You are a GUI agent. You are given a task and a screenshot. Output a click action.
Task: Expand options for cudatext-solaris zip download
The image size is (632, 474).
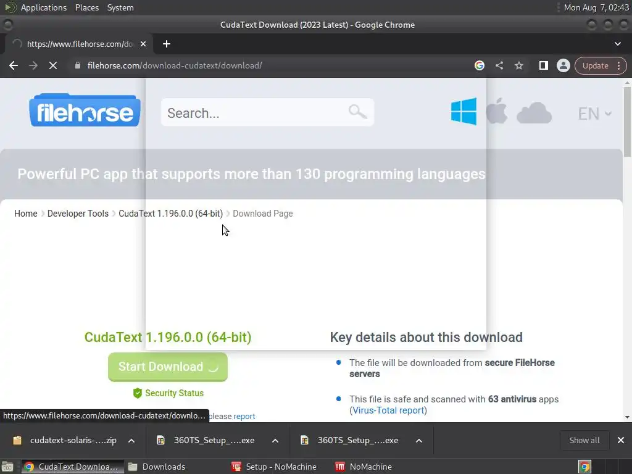[x=131, y=441]
